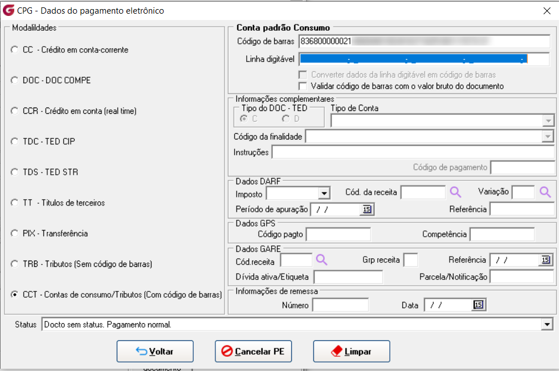Click the Variação input field

[x=523, y=192]
